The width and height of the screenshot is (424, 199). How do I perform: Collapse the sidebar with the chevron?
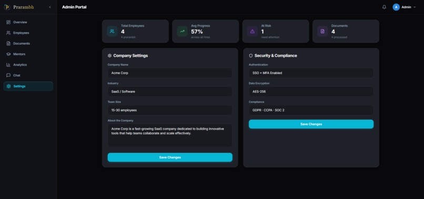coord(50,7)
